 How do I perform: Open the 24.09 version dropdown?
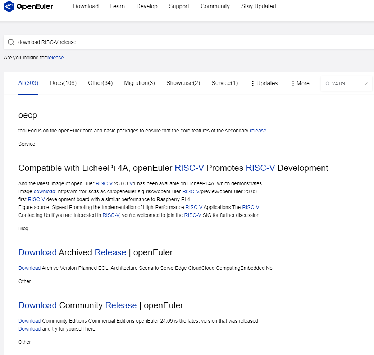(365, 83)
